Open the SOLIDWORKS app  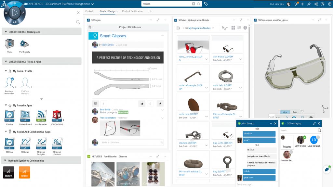[x=57, y=116]
